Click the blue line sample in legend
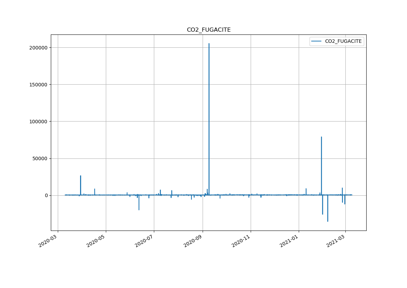Image resolution: width=407 pixels, height=288 pixels. 316,41
